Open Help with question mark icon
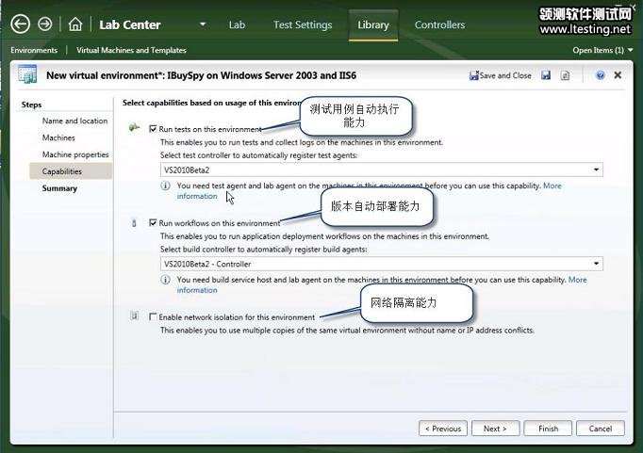 pyautogui.click(x=601, y=75)
